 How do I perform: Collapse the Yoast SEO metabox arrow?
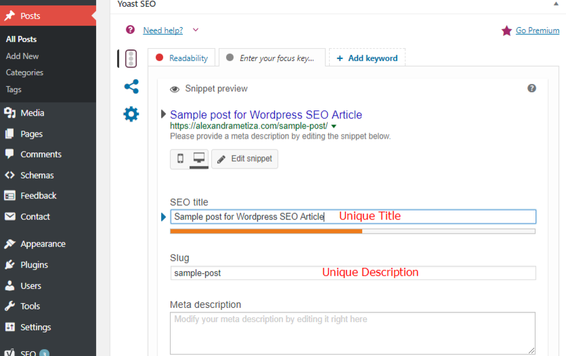(x=556, y=4)
